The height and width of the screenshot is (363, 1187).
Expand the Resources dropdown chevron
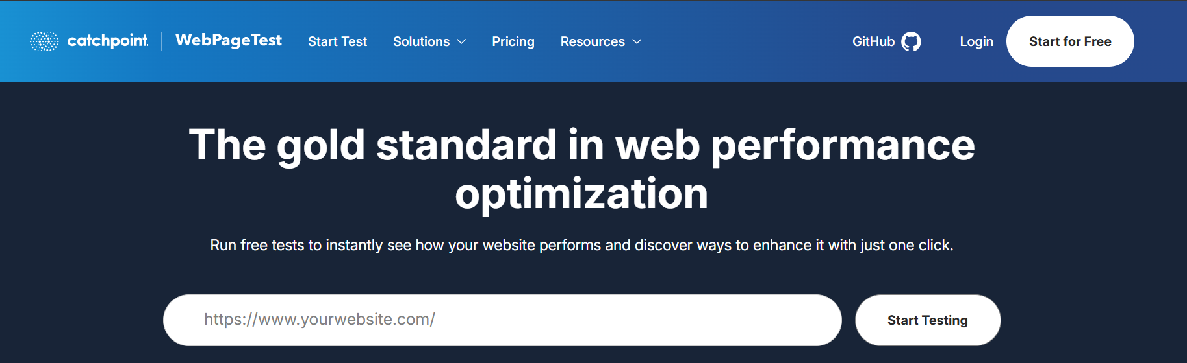point(637,41)
